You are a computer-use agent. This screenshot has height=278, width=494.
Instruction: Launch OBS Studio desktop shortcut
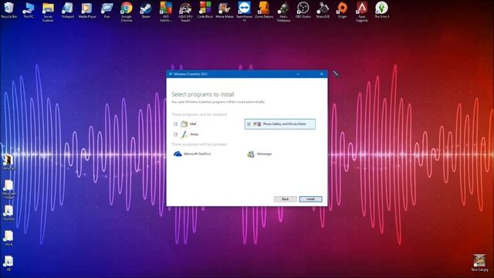click(303, 10)
